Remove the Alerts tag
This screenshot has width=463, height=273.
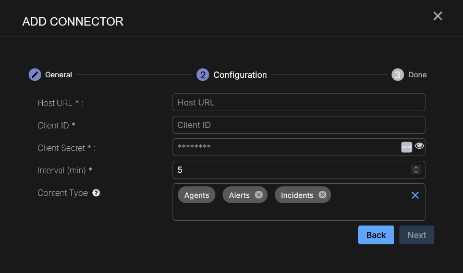pyautogui.click(x=259, y=195)
